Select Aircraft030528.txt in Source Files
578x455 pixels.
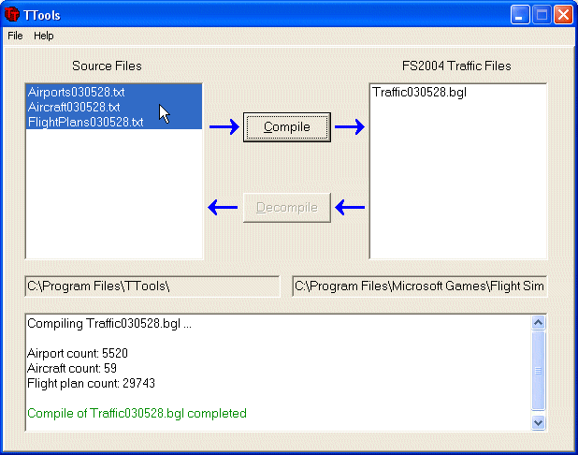click(74, 107)
